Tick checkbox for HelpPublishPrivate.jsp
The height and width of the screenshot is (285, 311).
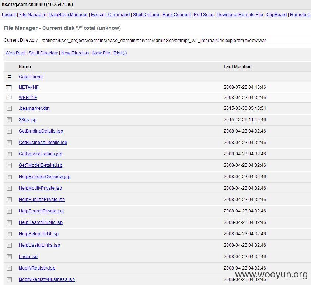click(x=9, y=200)
